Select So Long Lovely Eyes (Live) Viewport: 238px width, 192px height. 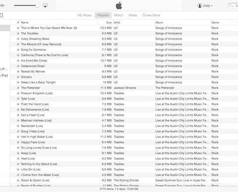tap(39, 147)
